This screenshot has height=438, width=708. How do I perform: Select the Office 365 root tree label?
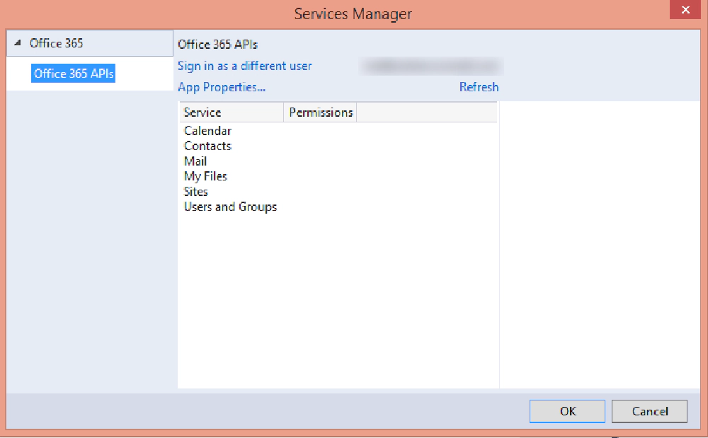(x=57, y=43)
